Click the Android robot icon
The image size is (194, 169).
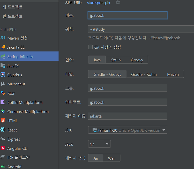tap(3, 166)
